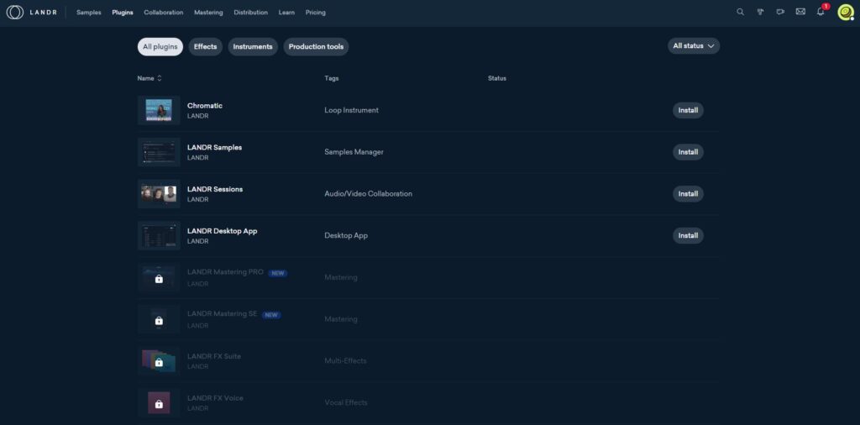Viewport: 860px width, 425px height.
Task: Click the NEW badge on Mastering PRO
Action: point(278,273)
